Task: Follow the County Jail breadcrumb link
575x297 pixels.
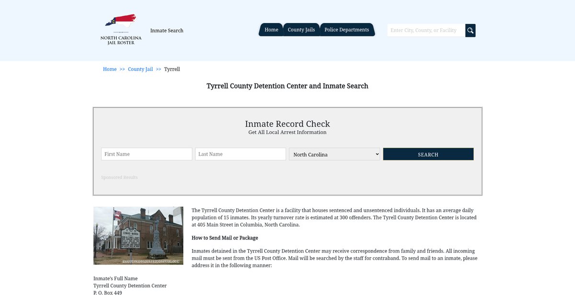Action: click(140, 69)
